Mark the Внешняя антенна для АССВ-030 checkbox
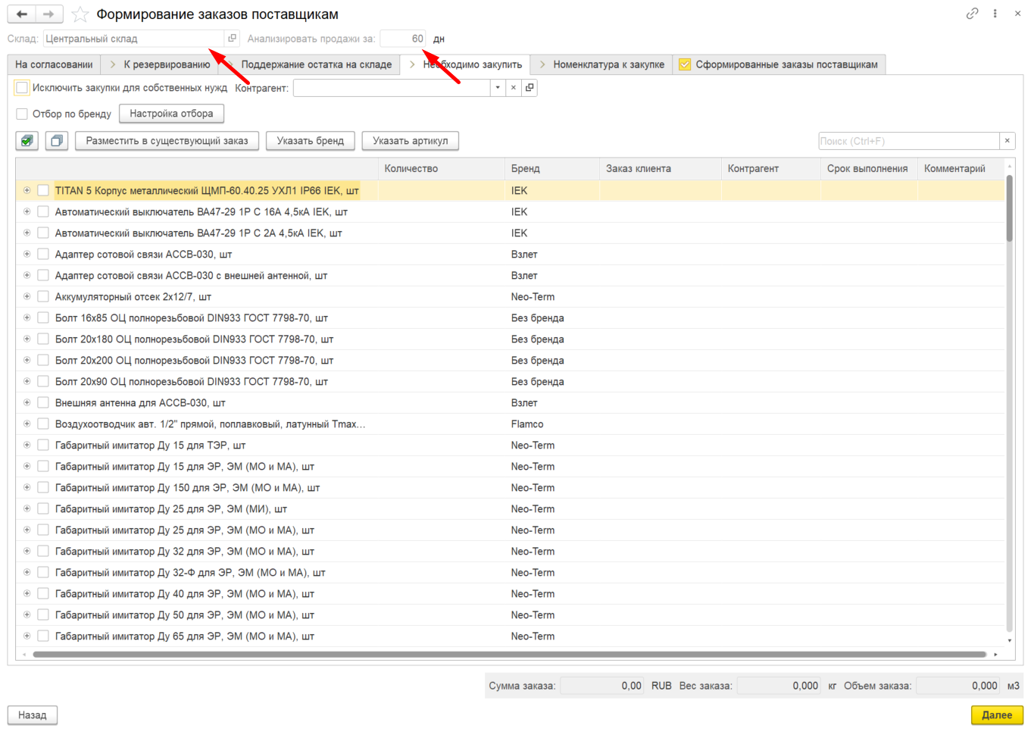This screenshot has height=735, width=1031. coord(43,403)
